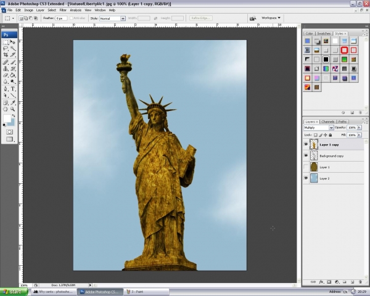Viewport: 370px width, 296px height.
Task: Switch to the Swatches tab
Action: 324,33
